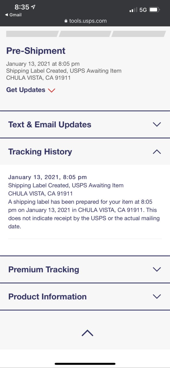
Task: Tap the last gray progress bar segment
Action: 139,34
